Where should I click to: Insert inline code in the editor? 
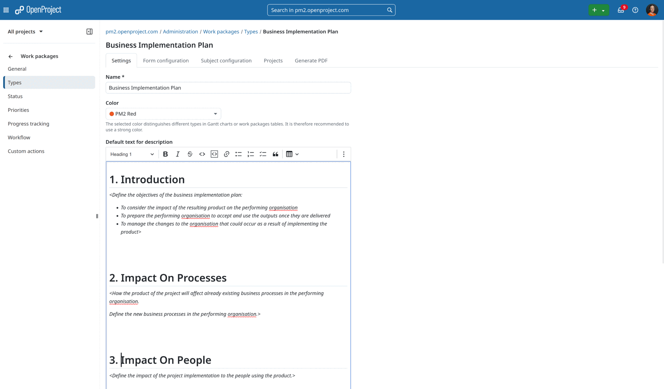tap(202, 154)
